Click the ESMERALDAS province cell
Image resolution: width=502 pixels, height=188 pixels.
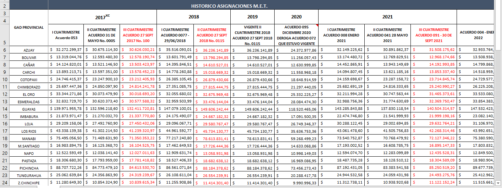pos(29,101)
